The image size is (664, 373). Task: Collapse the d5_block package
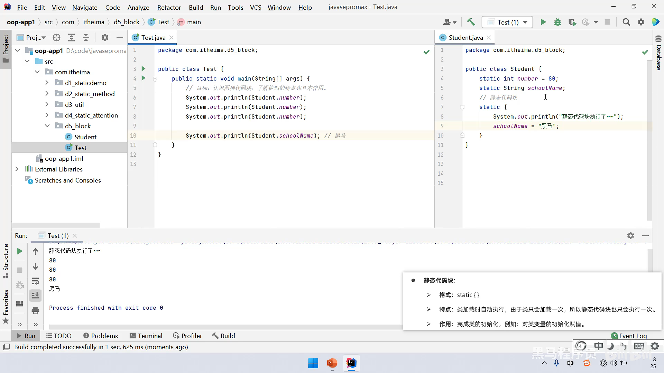pos(47,126)
